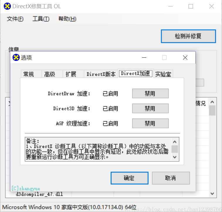The height and width of the screenshot is (212, 222).
Task: Disable Direct3D acceleration with 禁用 button
Action: pos(150,108)
